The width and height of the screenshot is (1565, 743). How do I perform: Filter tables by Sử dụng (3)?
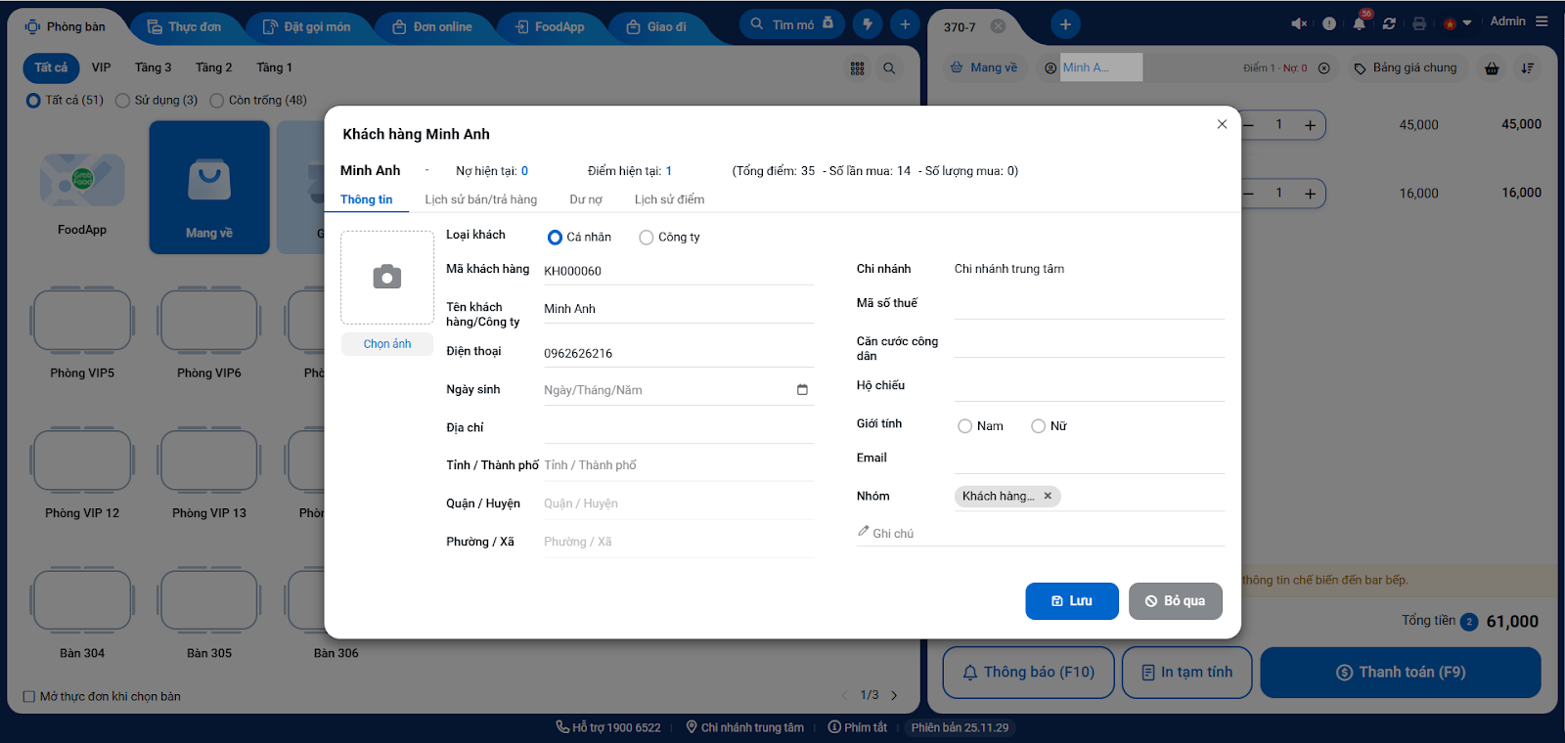(x=122, y=101)
